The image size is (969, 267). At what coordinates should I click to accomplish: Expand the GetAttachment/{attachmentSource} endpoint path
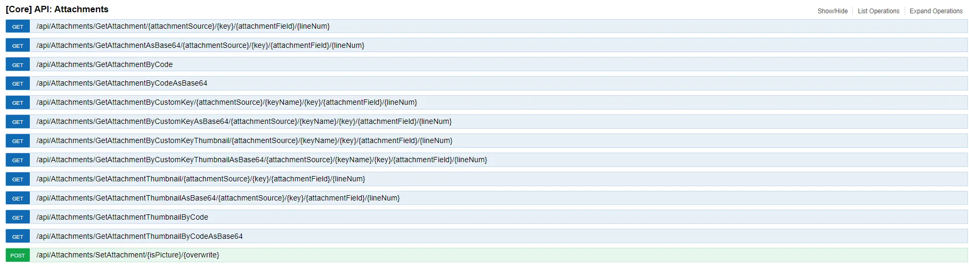(x=183, y=27)
